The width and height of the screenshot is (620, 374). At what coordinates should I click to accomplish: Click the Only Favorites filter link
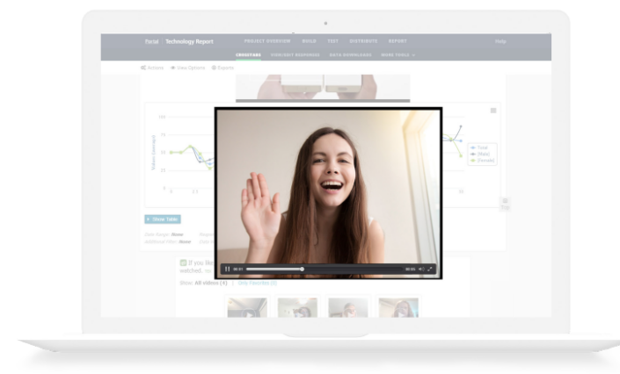click(258, 283)
